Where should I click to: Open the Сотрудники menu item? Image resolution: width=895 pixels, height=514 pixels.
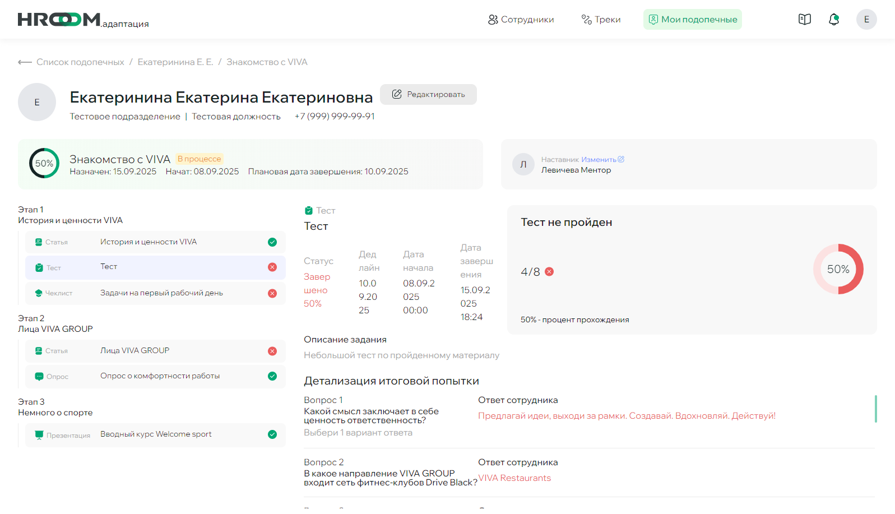pos(521,20)
